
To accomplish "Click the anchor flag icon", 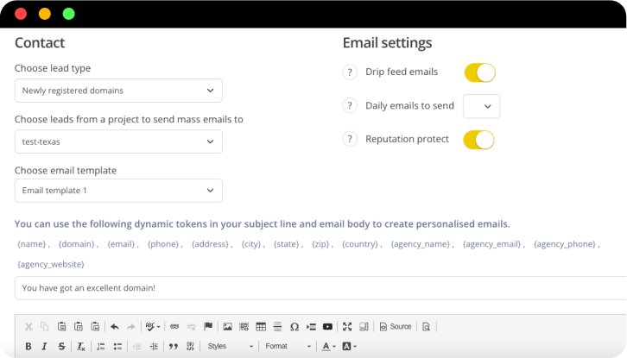I will [207, 327].
